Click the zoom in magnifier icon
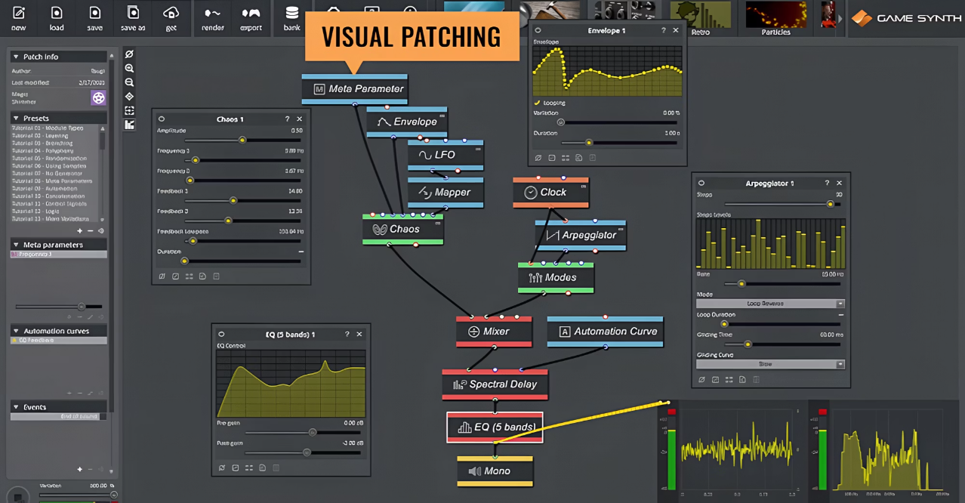The image size is (965, 503). tap(129, 68)
